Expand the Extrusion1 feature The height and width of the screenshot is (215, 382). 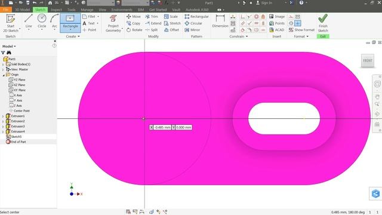(x=3, y=116)
